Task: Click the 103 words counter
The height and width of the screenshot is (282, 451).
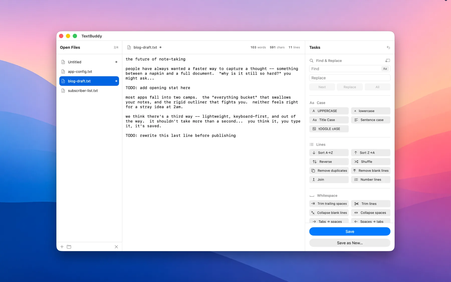Action: (x=258, y=47)
